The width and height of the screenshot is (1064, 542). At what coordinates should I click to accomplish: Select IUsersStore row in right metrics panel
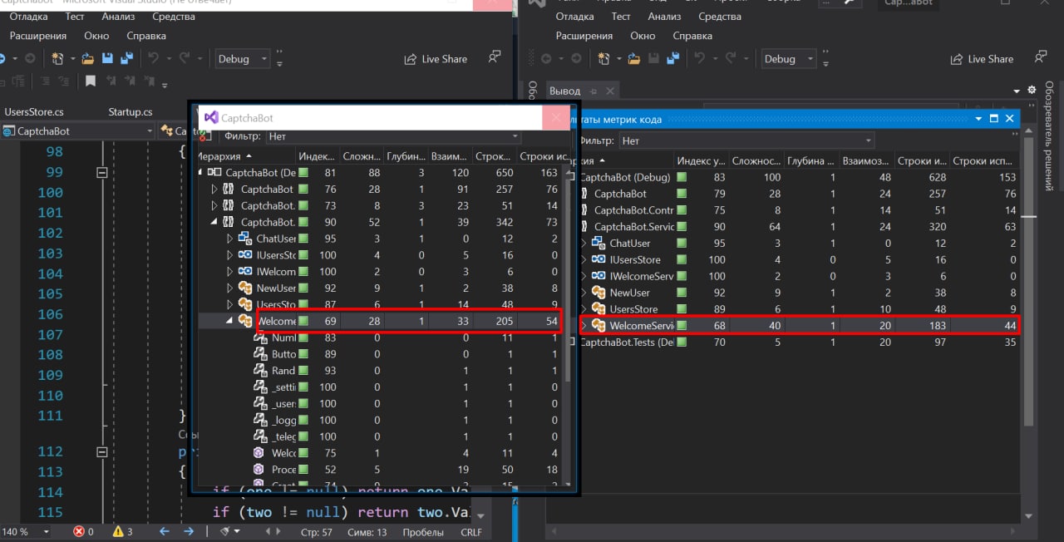(x=797, y=259)
